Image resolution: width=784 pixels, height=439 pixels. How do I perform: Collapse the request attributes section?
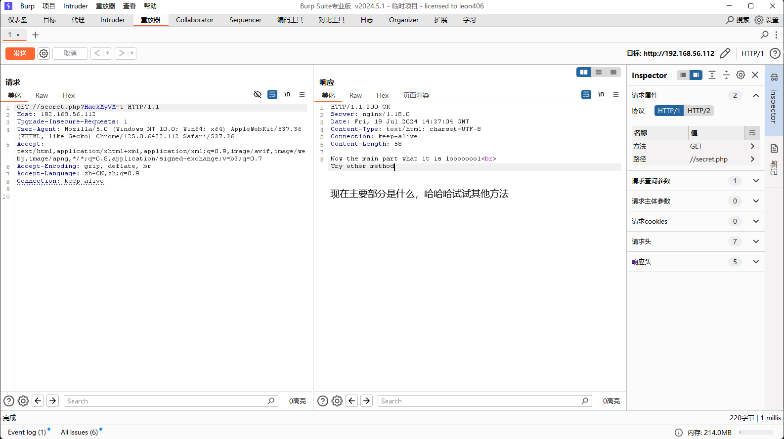coord(756,95)
